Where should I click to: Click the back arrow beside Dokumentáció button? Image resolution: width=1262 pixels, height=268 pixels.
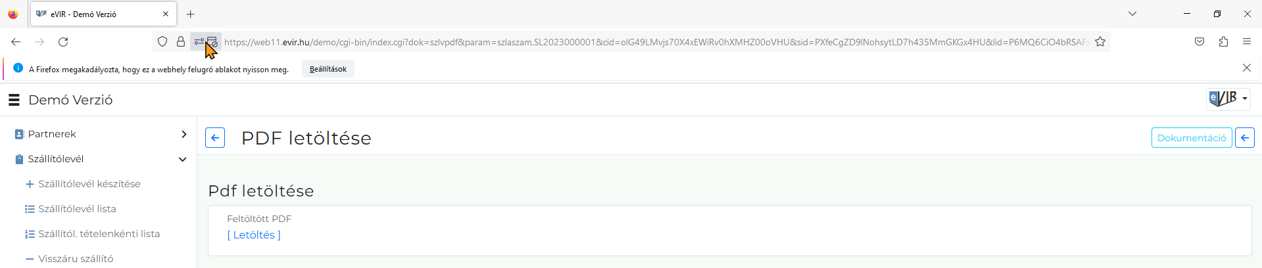1245,138
